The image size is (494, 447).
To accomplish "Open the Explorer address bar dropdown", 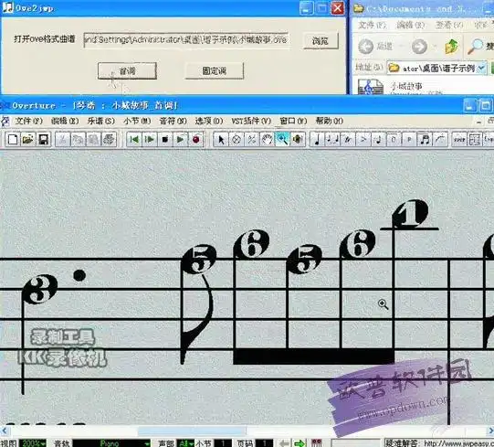I will [481, 68].
